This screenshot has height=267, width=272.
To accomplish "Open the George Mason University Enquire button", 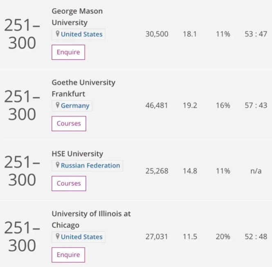I will [68, 52].
